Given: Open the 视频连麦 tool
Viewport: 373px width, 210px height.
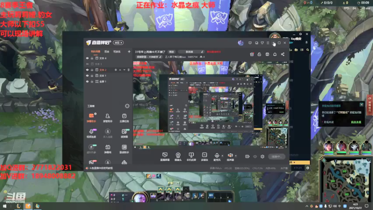Looking at the screenshot, I should pos(91,133).
